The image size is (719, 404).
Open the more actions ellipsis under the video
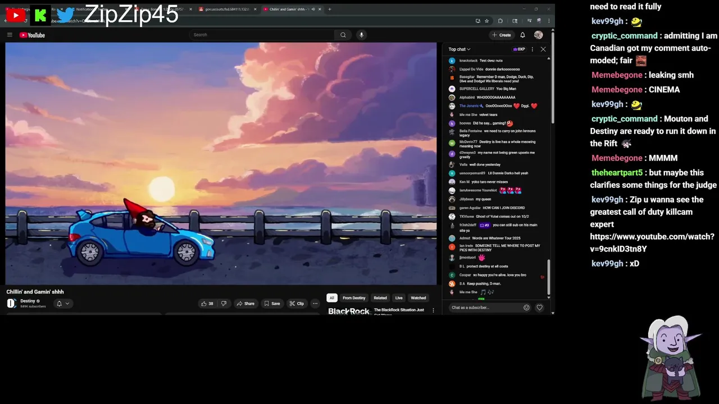point(315,304)
